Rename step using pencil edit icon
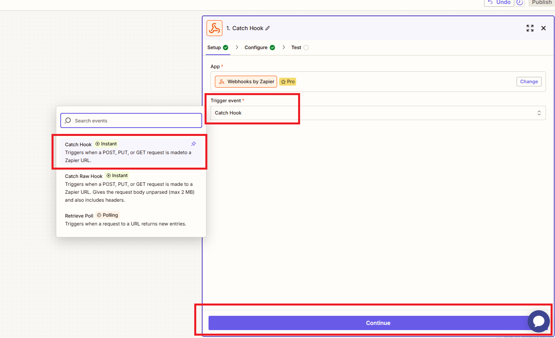 [268, 28]
